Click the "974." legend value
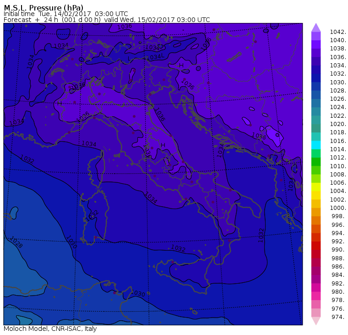 pos(339,317)
